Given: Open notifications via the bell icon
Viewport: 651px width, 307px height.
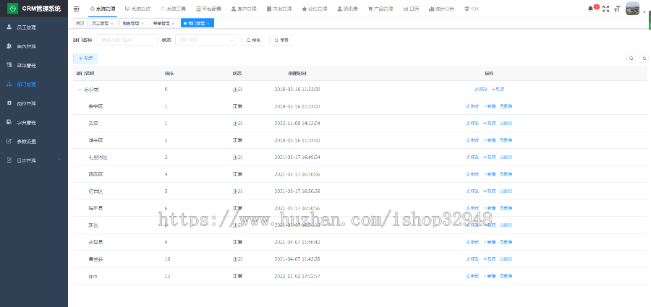Looking at the screenshot, I should [590, 9].
